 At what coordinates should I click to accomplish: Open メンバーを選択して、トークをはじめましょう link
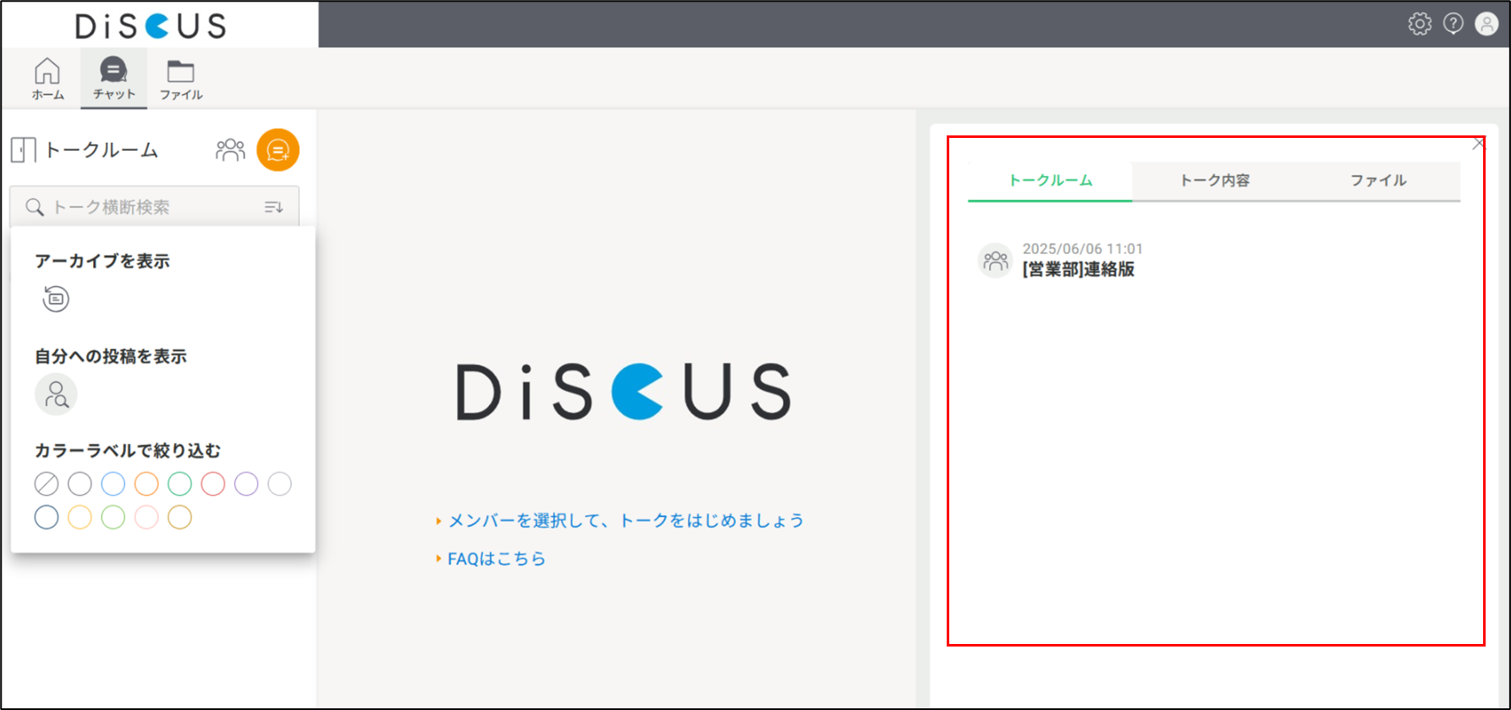point(625,520)
